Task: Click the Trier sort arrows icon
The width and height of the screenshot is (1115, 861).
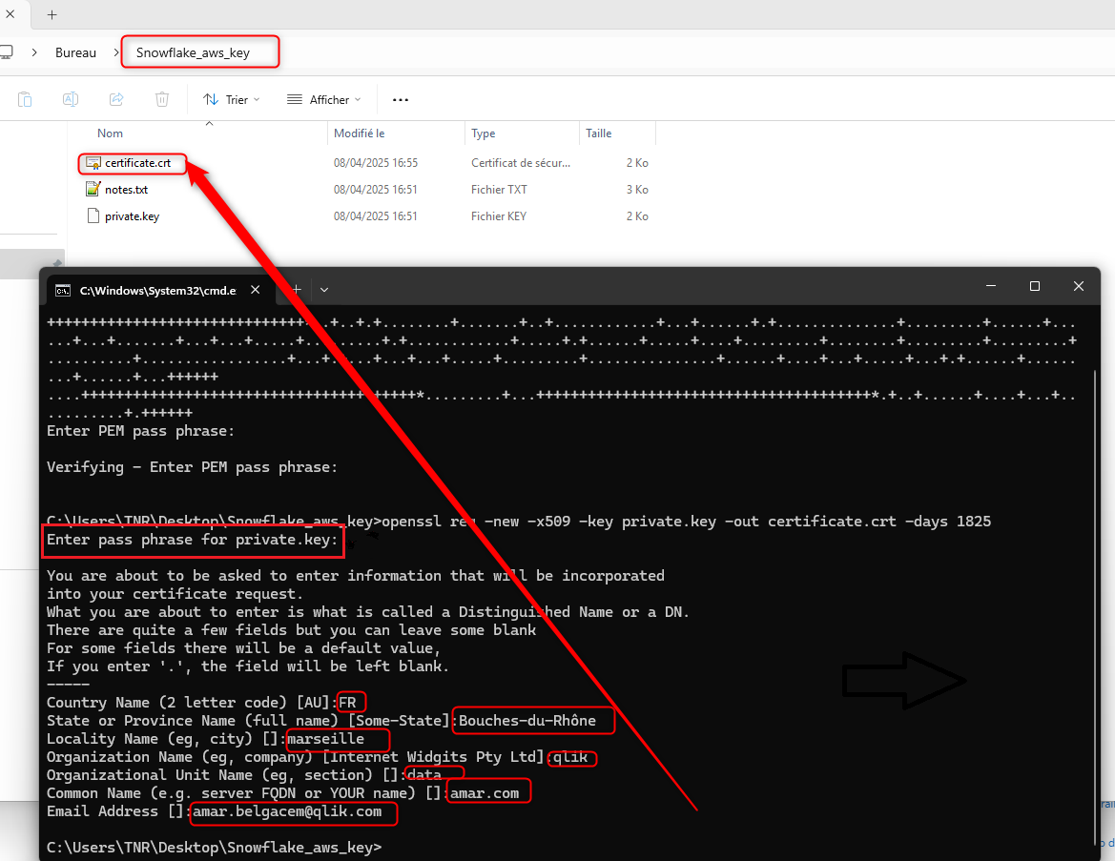Action: pyautogui.click(x=211, y=99)
